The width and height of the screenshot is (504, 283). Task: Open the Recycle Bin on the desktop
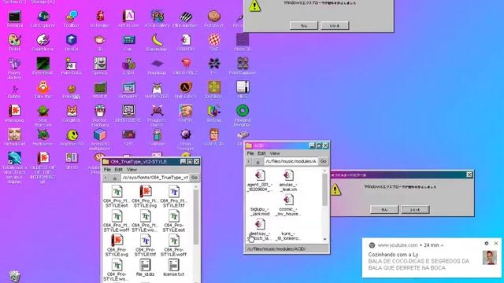click(14, 276)
